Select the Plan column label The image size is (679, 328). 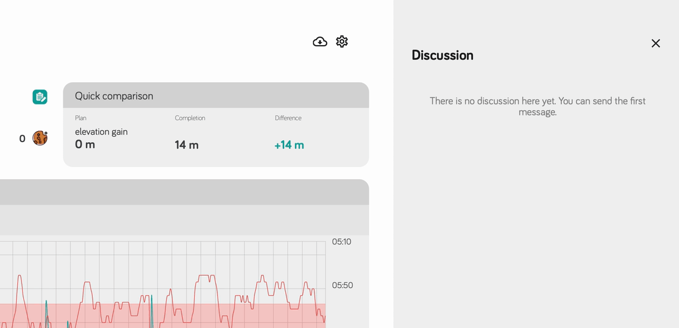(x=80, y=118)
